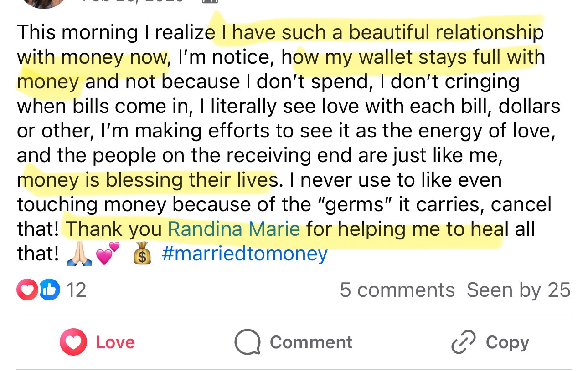The image size is (588, 371).
Task: Tap the post date at the top
Action: pos(133,2)
